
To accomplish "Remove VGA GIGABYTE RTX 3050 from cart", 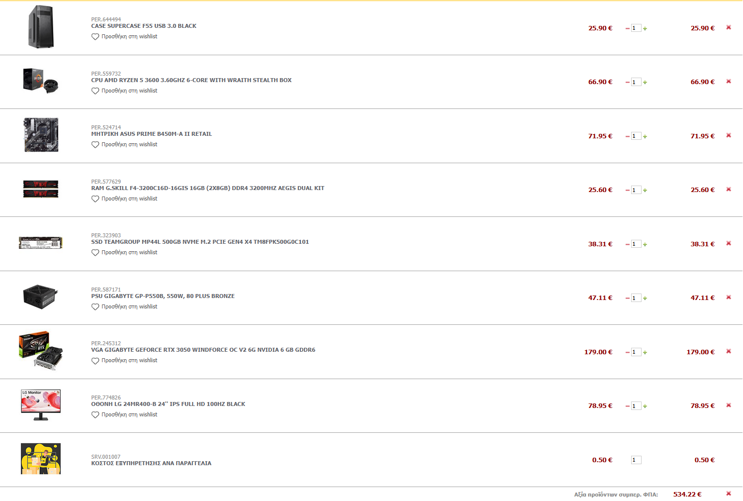I will (x=729, y=351).
